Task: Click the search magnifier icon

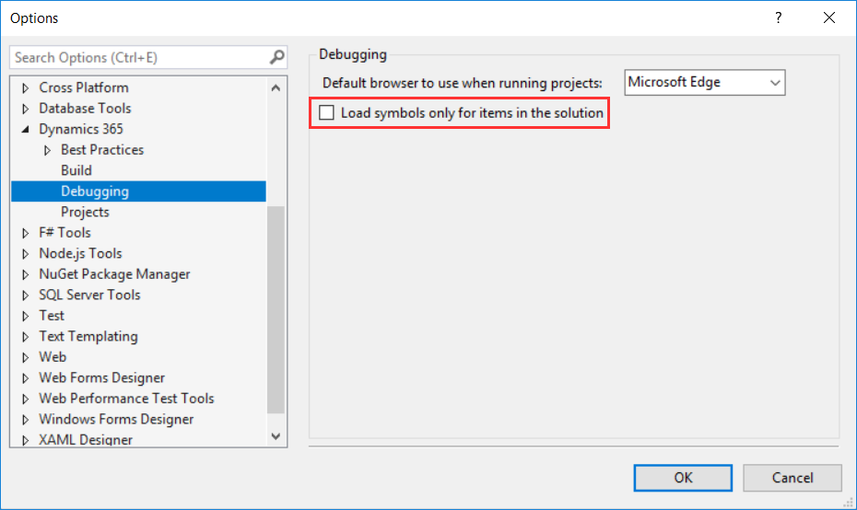Action: [x=276, y=57]
